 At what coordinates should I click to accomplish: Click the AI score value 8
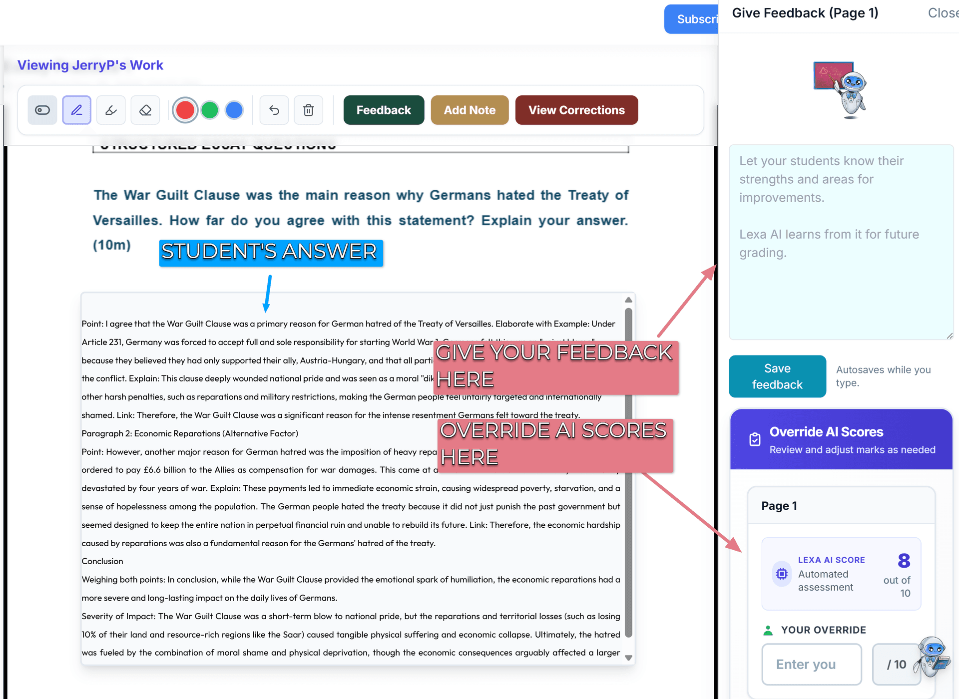pos(904,561)
